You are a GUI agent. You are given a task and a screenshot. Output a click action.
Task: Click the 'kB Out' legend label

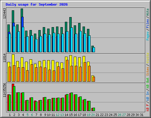point(148,83)
